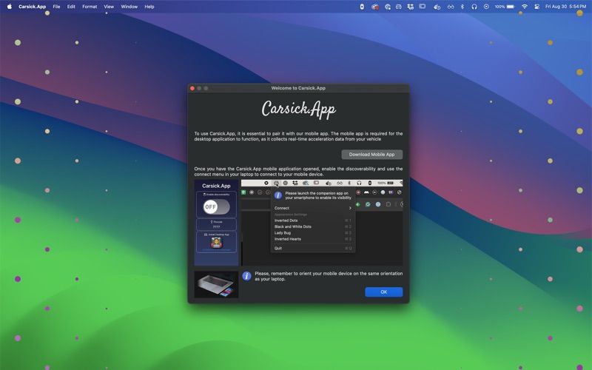This screenshot has width=592, height=370.
Task: Close the Welcome to Carsick.App window
Action: [x=192, y=88]
